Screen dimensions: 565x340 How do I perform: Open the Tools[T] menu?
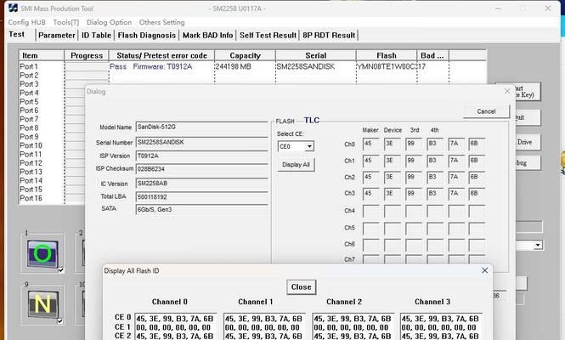(x=66, y=22)
